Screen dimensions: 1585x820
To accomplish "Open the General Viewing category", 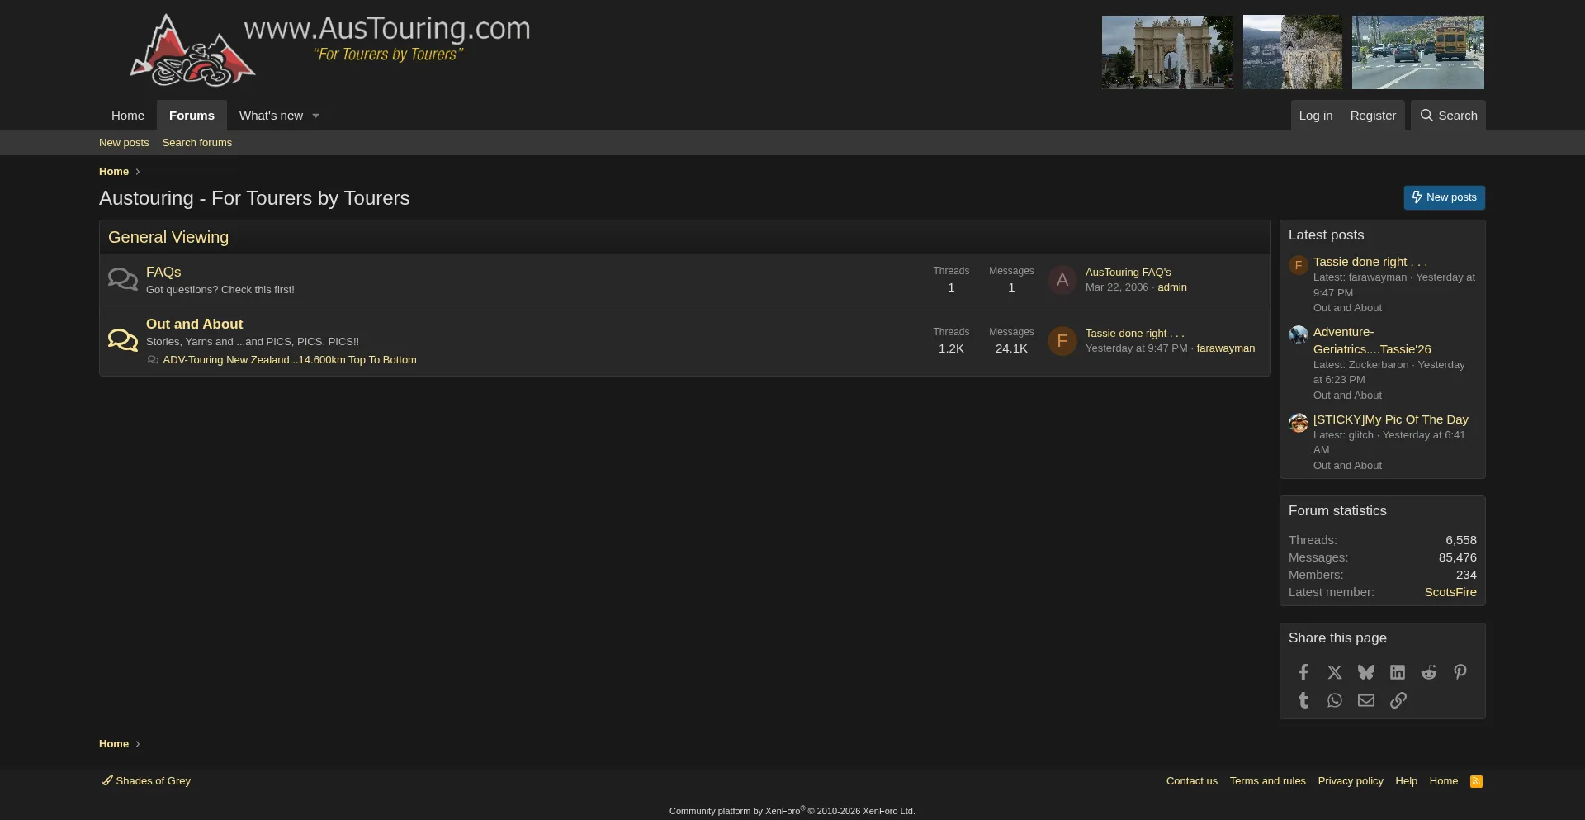I will pyautogui.click(x=168, y=237).
